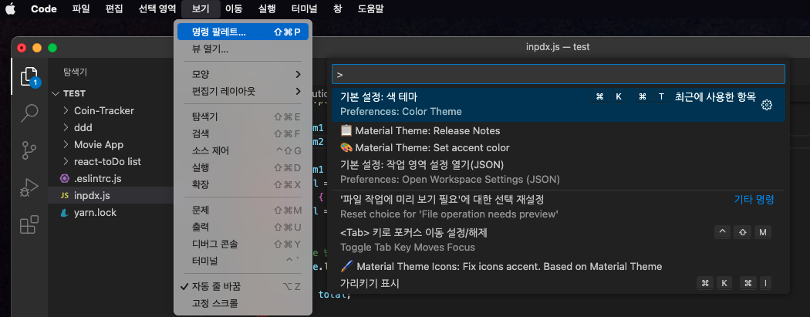Expand the Coin-Tracker folder
Viewport: 810px width, 317px height.
(66, 110)
